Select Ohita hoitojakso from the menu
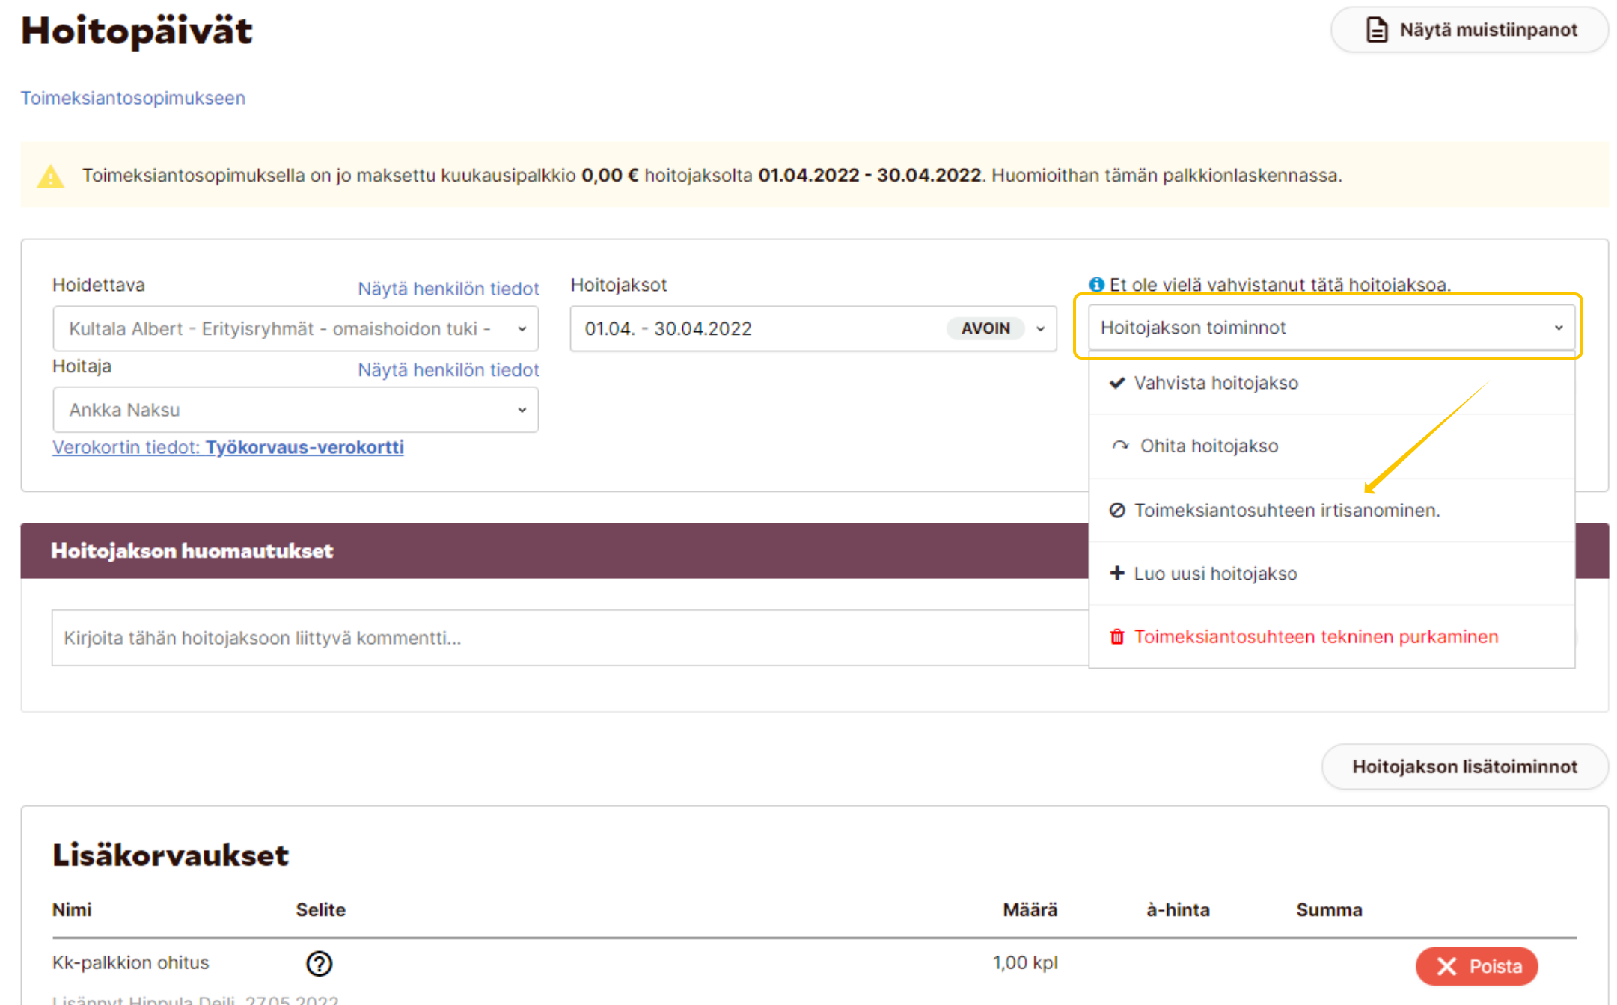The height and width of the screenshot is (1005, 1617). 1209,446
